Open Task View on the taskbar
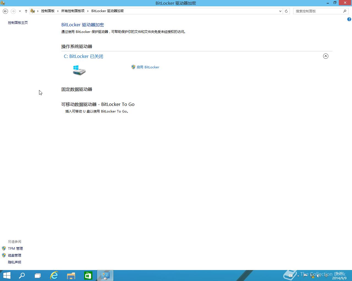352x281 pixels. (38, 276)
